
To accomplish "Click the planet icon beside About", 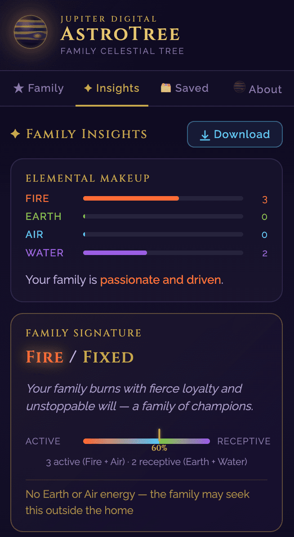I will (240, 87).
